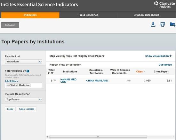Click the scrollbar left arrow
The width and height of the screenshot is (176, 140).
pos(47,137)
